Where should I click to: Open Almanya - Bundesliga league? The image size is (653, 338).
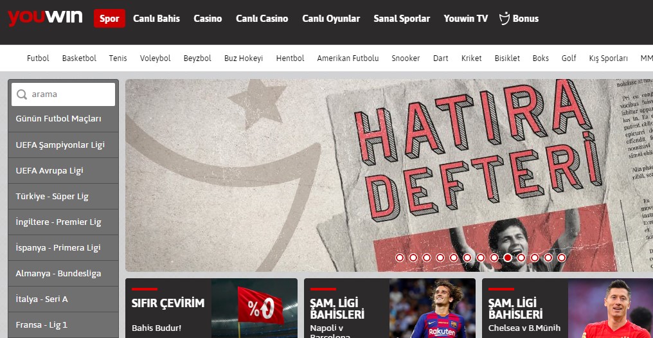click(63, 274)
